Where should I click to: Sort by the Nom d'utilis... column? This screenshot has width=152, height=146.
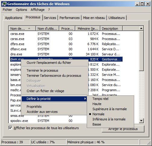(47, 29)
